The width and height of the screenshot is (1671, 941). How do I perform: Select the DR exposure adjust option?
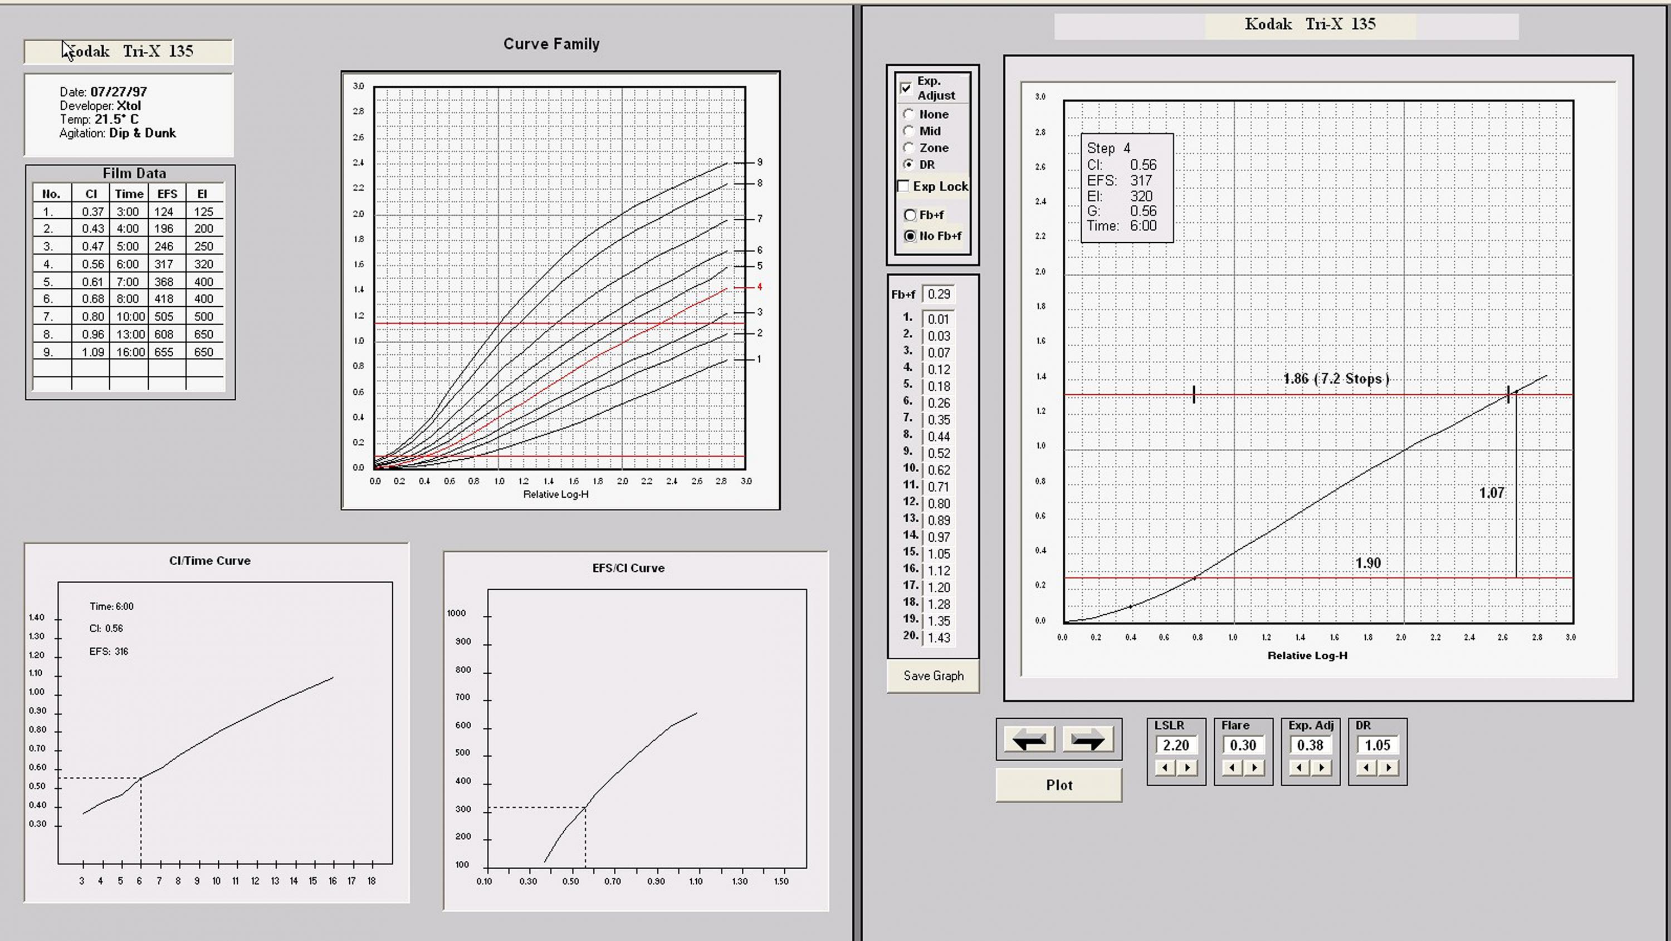tap(909, 165)
